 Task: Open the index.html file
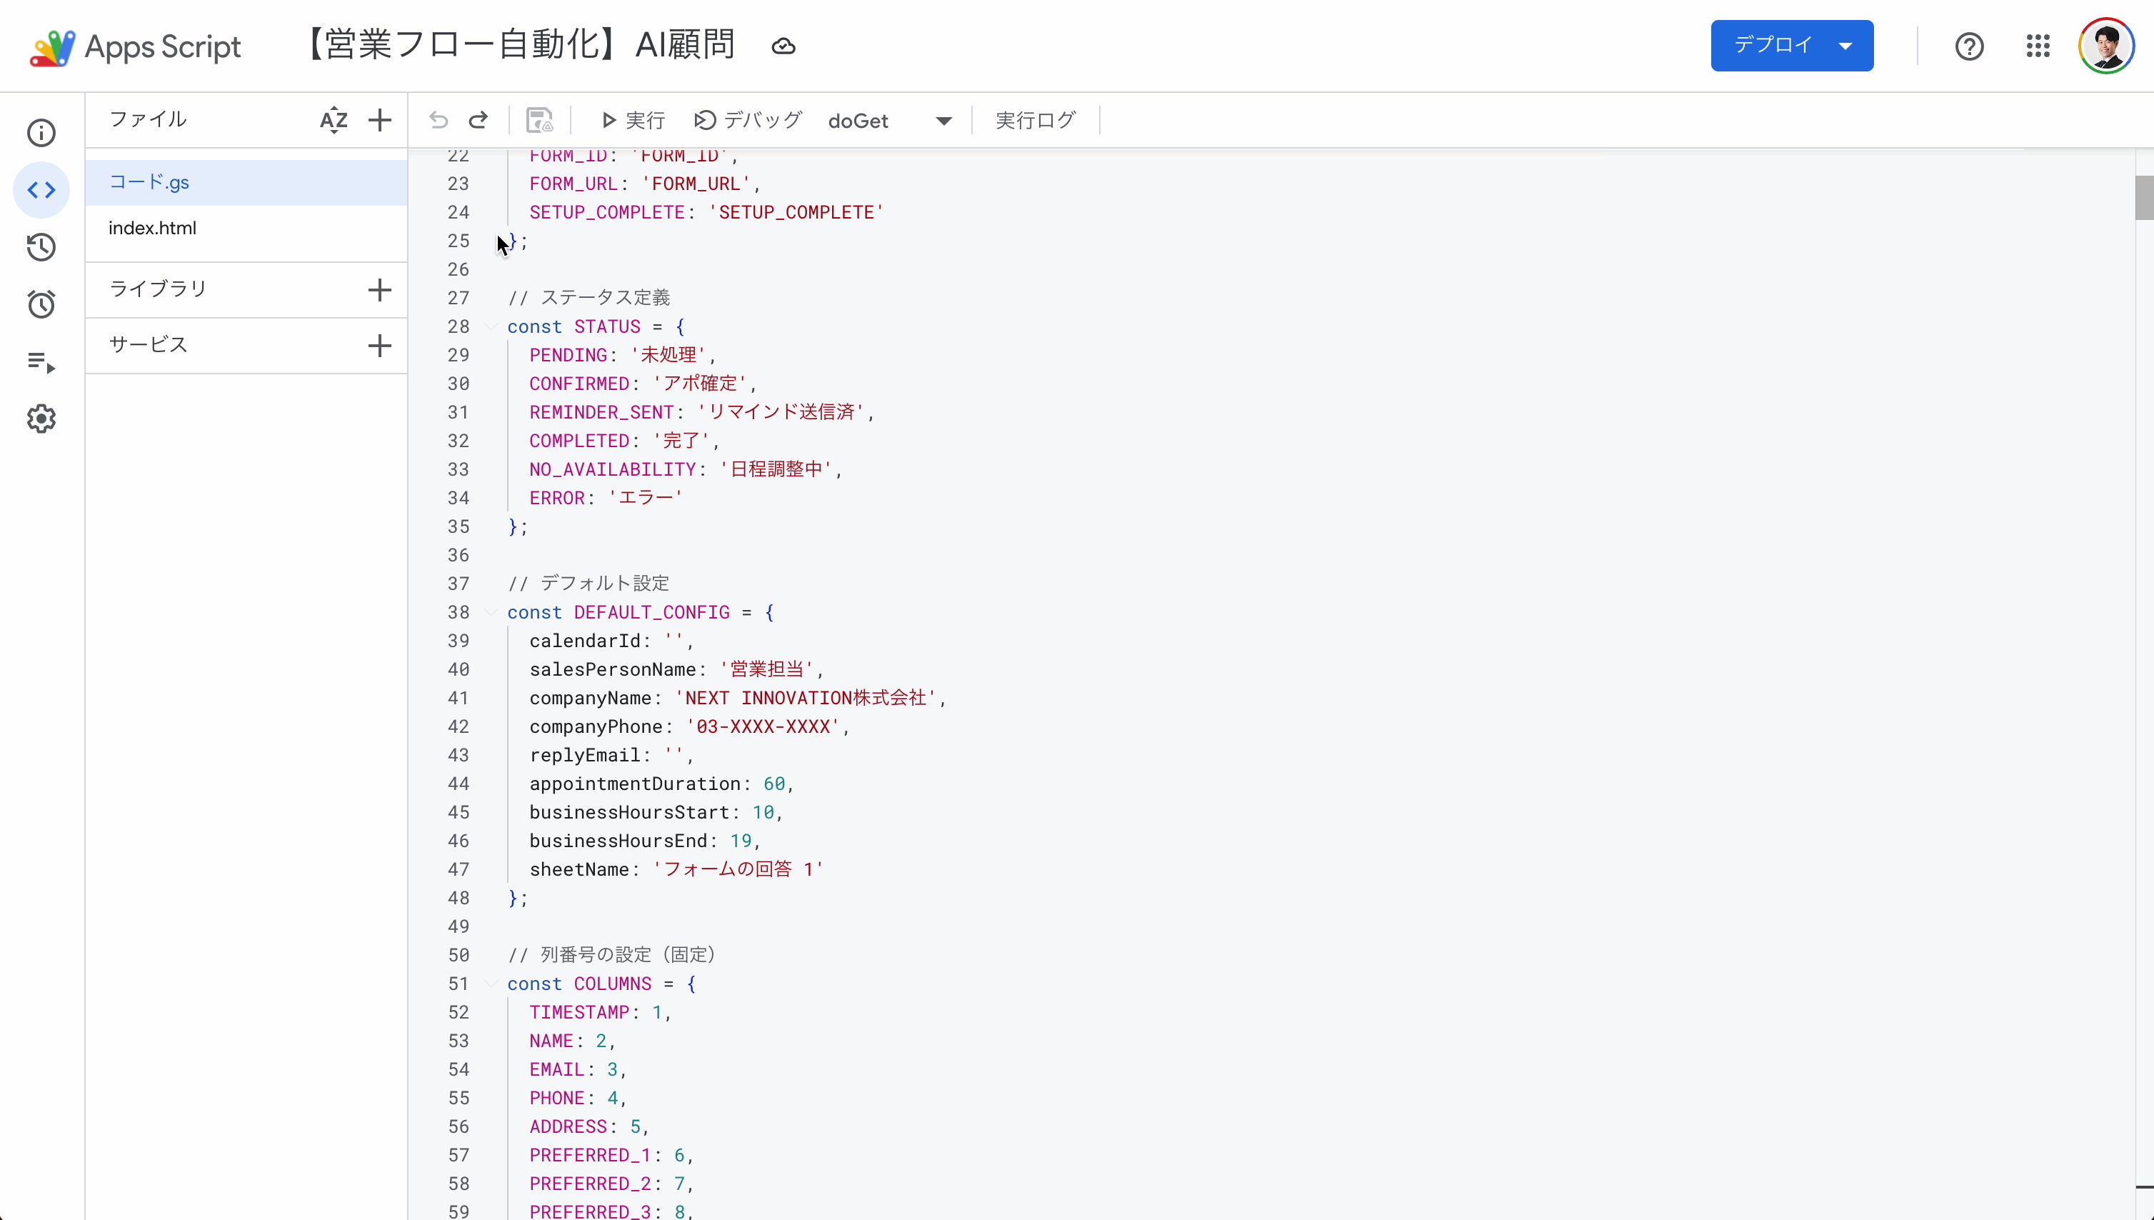(153, 228)
